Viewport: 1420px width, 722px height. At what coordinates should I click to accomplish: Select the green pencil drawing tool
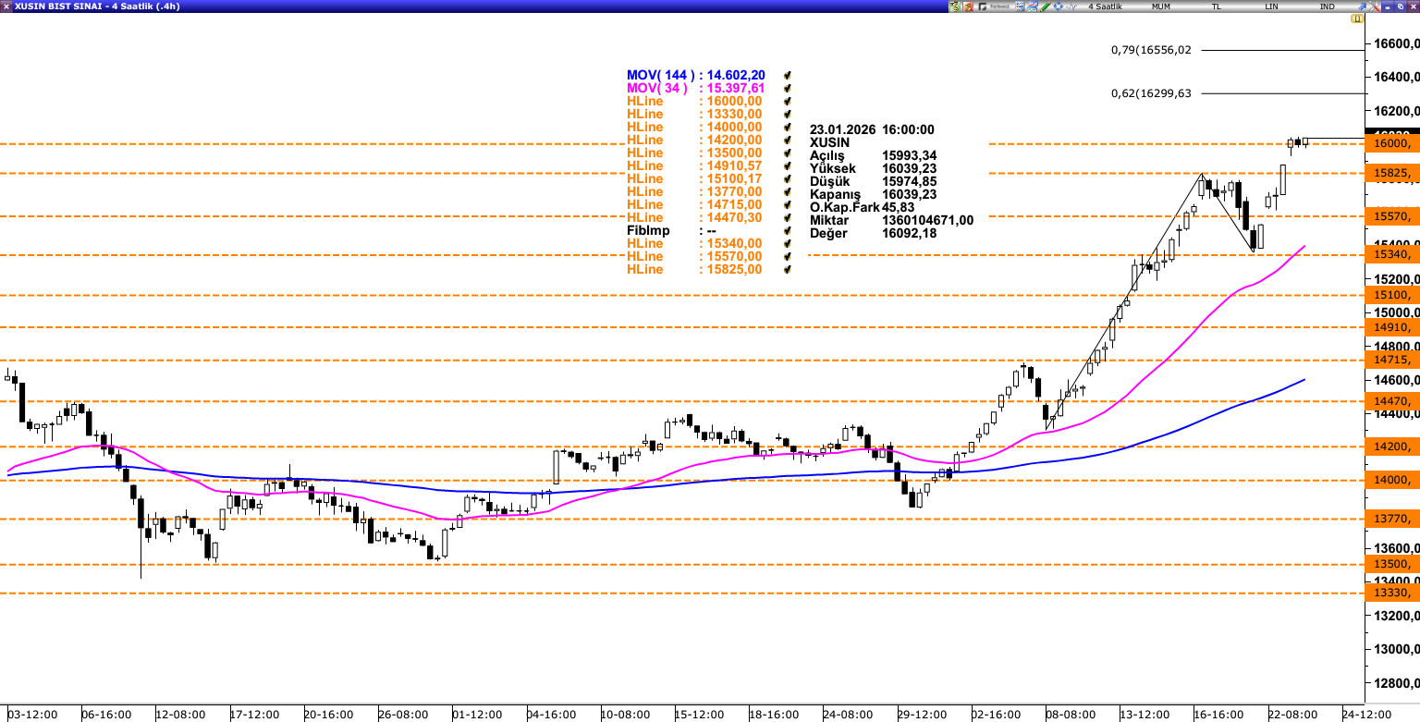tap(1046, 6)
